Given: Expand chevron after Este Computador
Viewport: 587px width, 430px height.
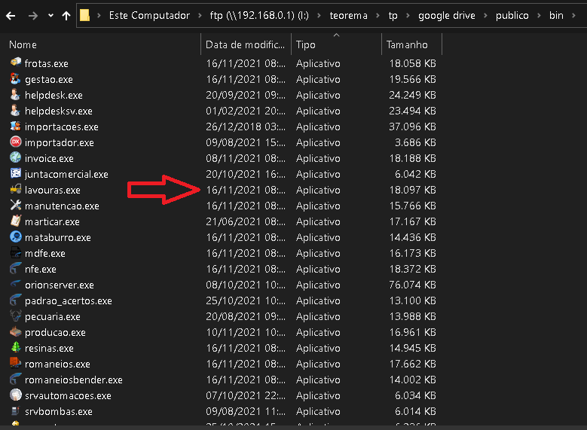Looking at the screenshot, I should pos(200,16).
